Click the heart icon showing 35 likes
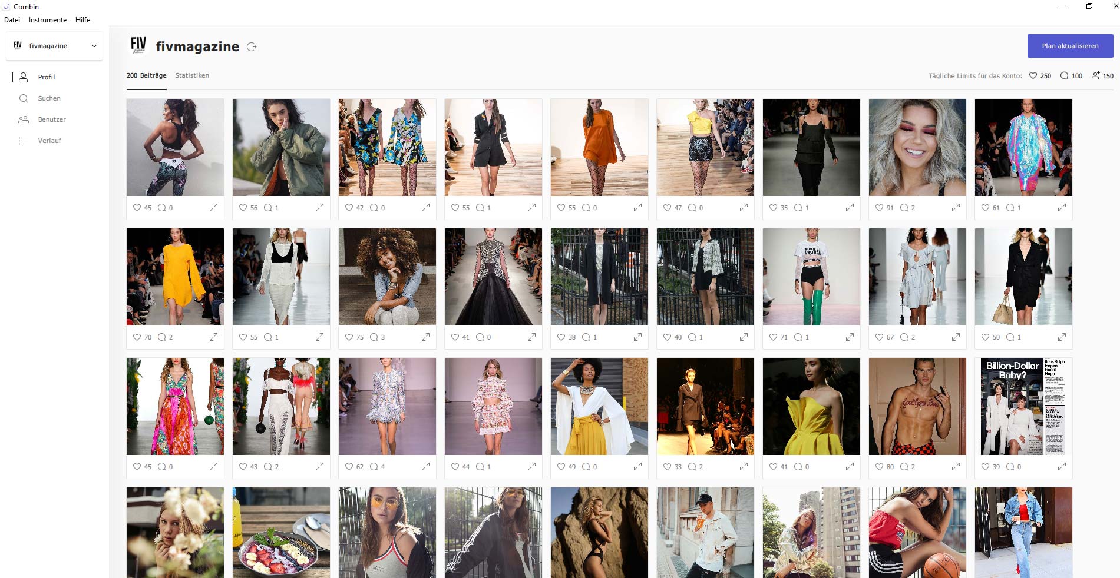1120x578 pixels. coord(773,208)
